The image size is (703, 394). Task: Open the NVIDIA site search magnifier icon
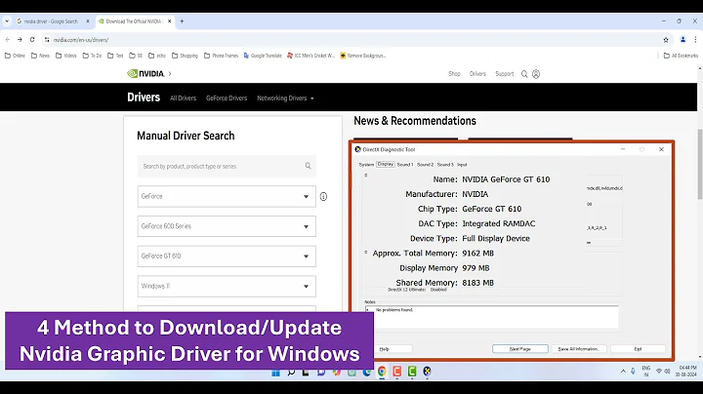(524, 74)
